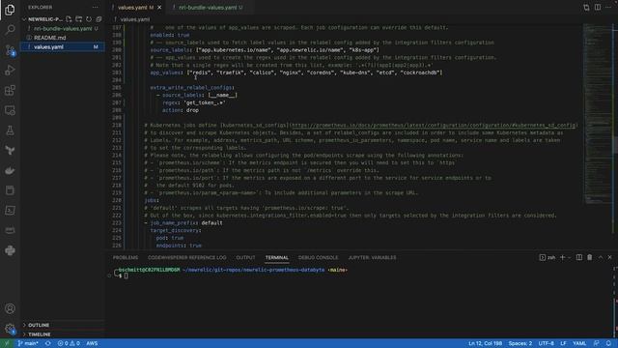Open the Testing flask view
Screen dimensions: 618x348
tap(10, 130)
